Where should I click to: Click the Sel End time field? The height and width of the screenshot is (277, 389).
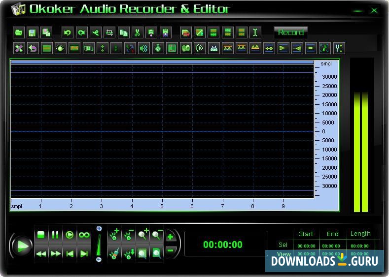pyautogui.click(x=331, y=246)
